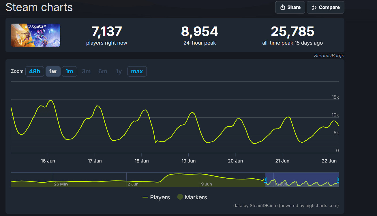
Task: Hide the Markers series in legend
Action: pyautogui.click(x=192, y=197)
